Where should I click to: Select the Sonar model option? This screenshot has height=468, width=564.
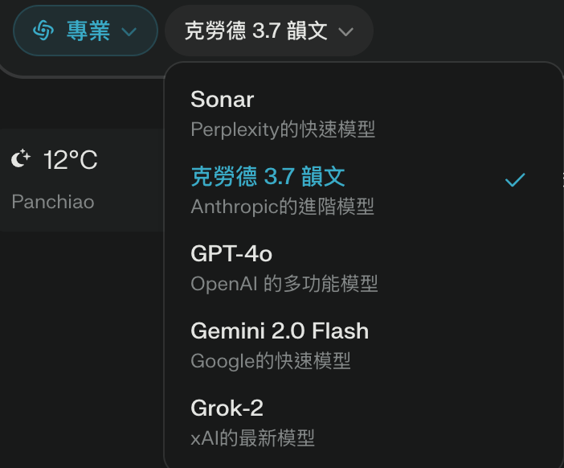pos(222,100)
